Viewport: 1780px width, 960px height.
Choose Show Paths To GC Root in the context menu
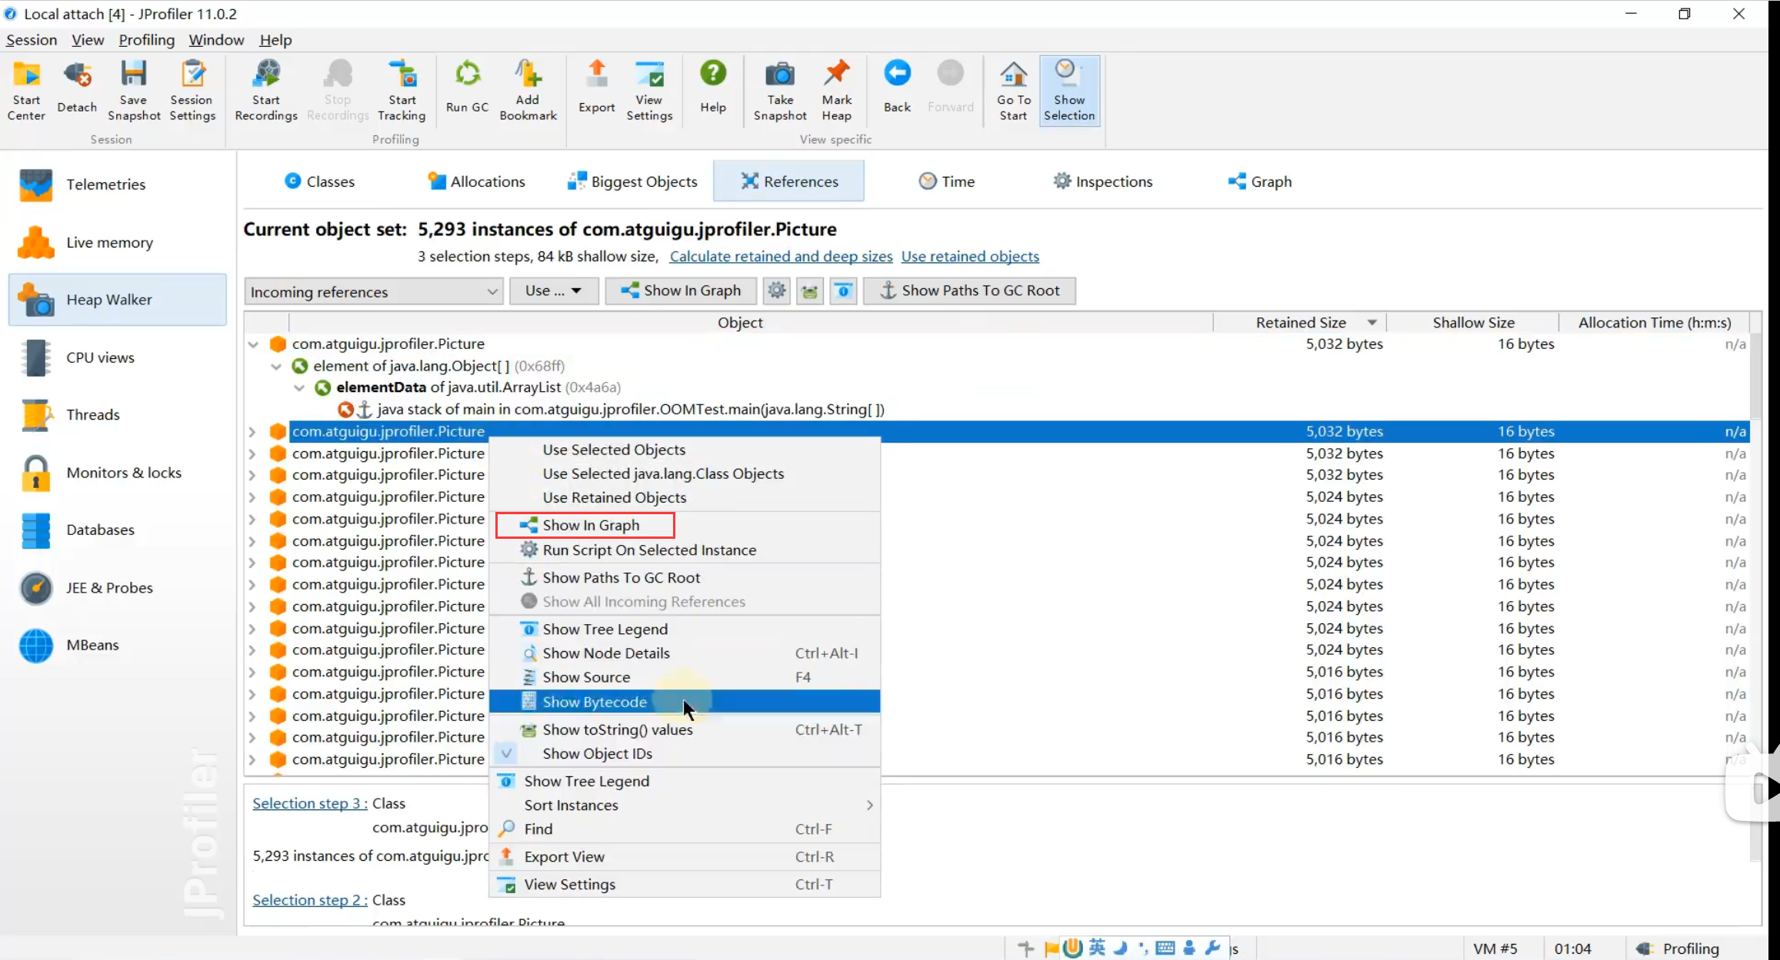685,577
